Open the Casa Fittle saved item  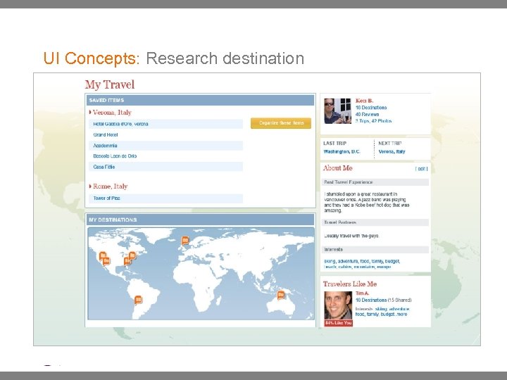point(166,167)
